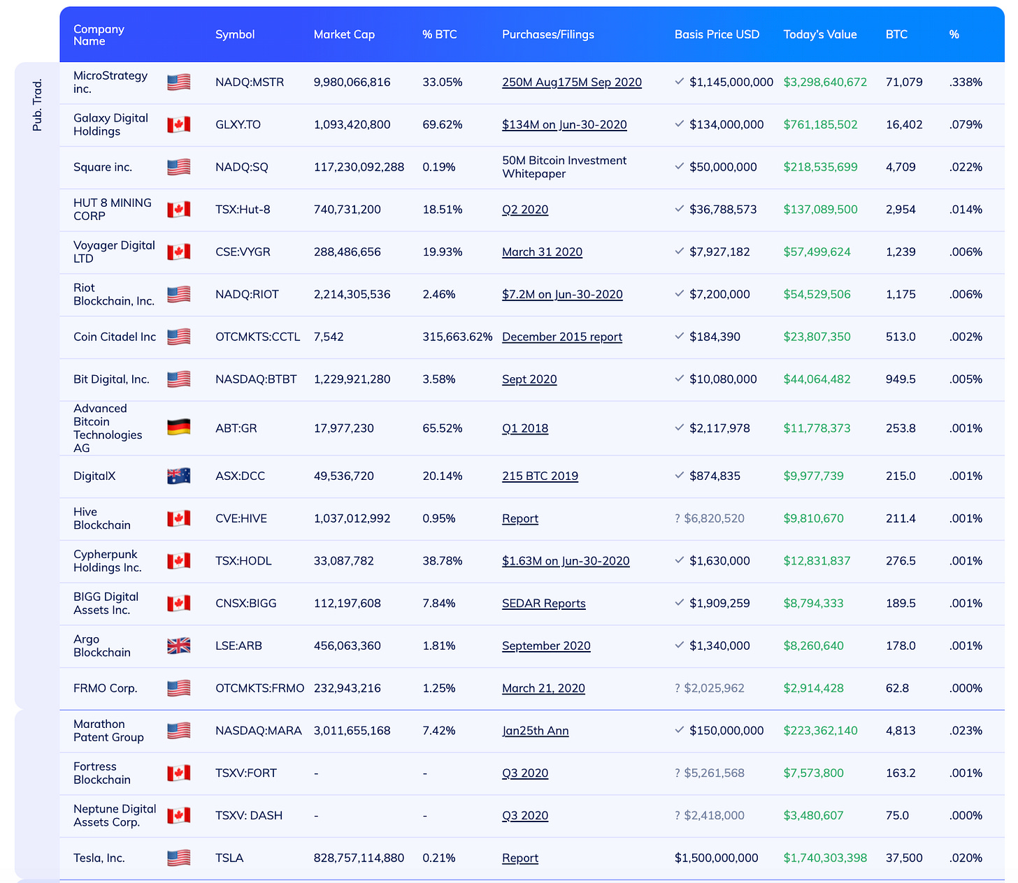The height and width of the screenshot is (883, 1018).
Task: Click the Canadian flag beside Fortress Blockchain
Action: pos(178,773)
